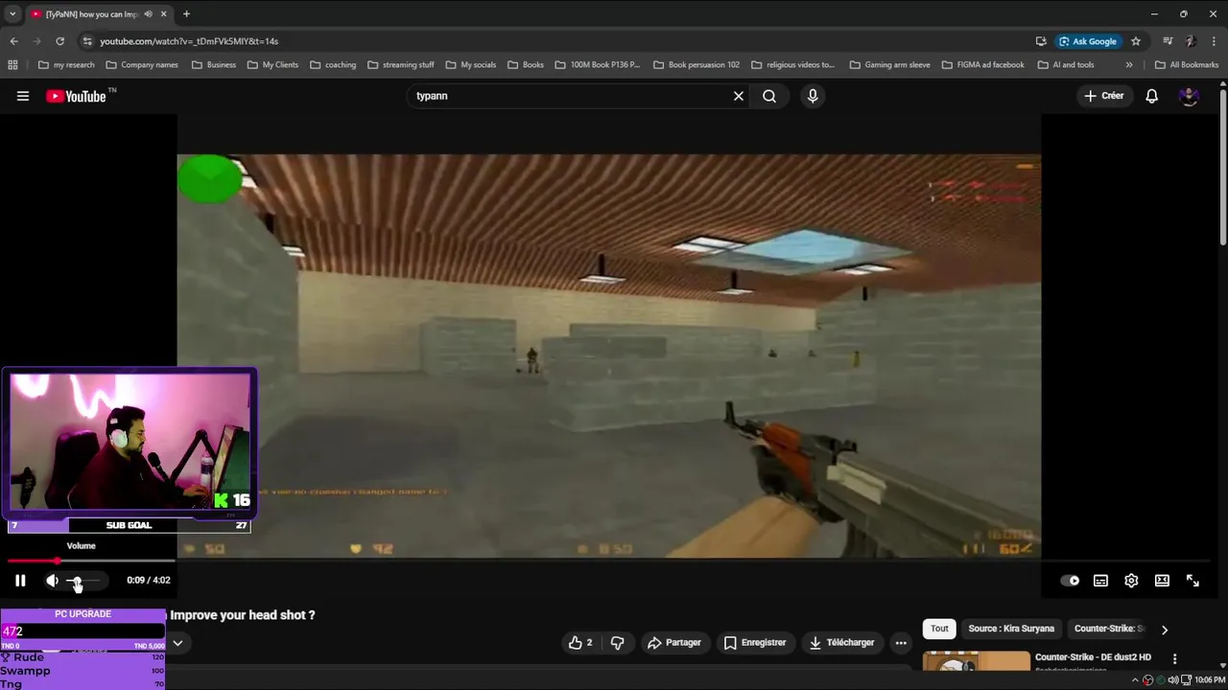Expand the channel dropdown chevron under the title
The height and width of the screenshot is (690, 1228).
[x=177, y=643]
